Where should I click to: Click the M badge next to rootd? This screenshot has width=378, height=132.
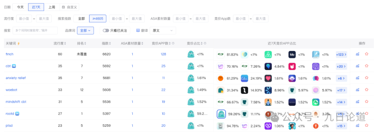[17, 114]
